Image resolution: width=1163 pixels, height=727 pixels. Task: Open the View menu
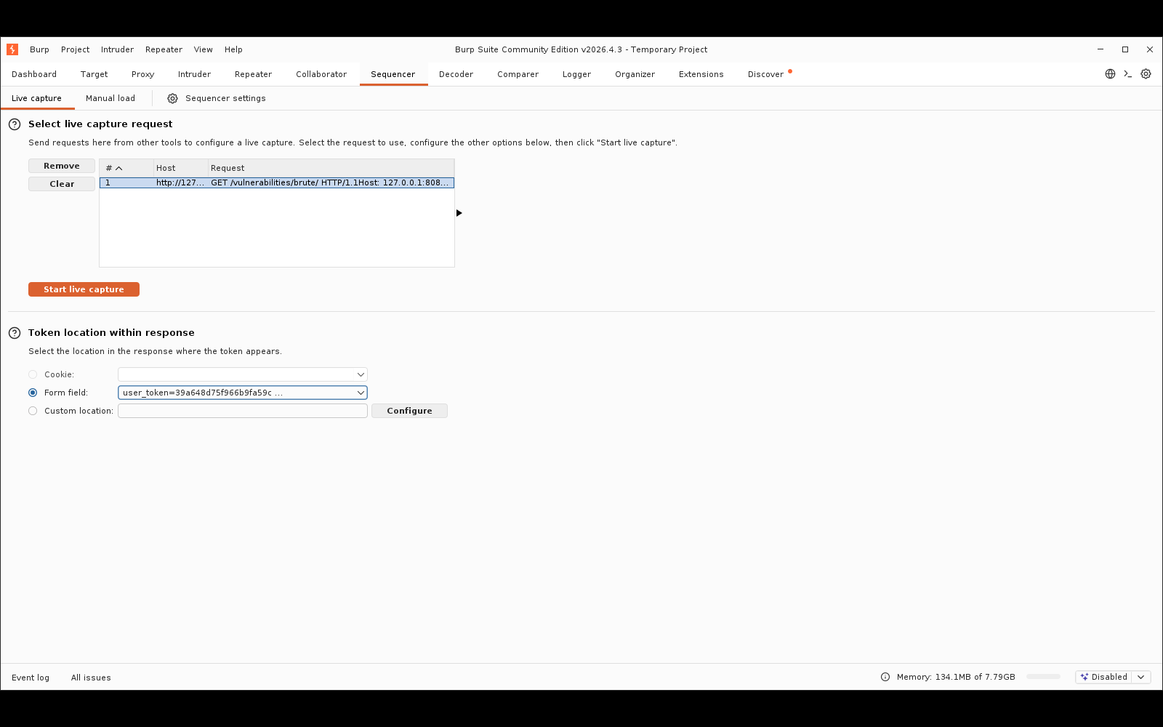coord(204,49)
